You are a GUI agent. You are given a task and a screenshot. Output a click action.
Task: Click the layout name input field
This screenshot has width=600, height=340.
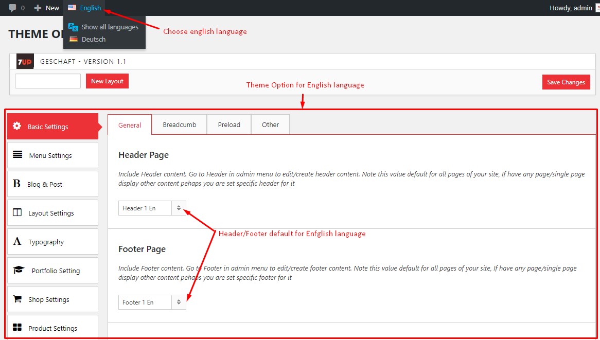(48, 81)
